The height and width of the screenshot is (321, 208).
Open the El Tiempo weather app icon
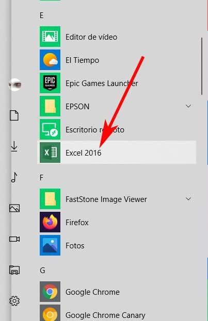(x=50, y=60)
